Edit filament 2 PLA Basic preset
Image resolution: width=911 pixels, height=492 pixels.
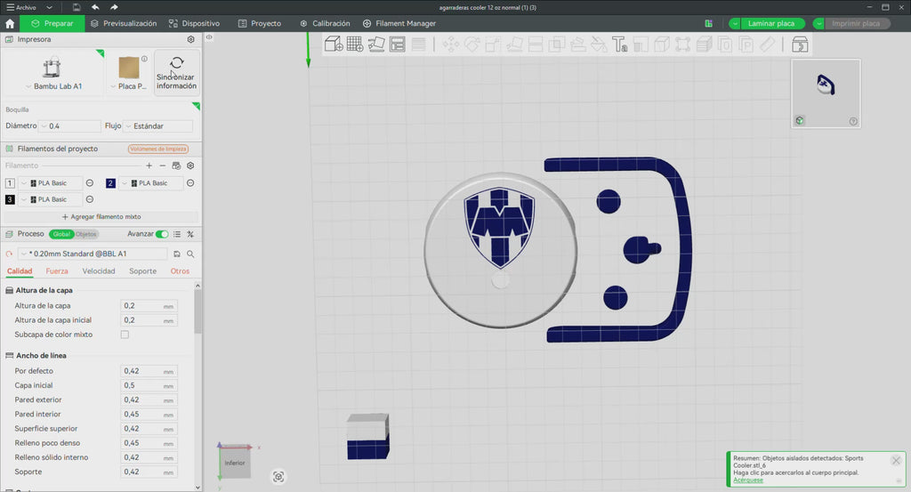click(190, 183)
